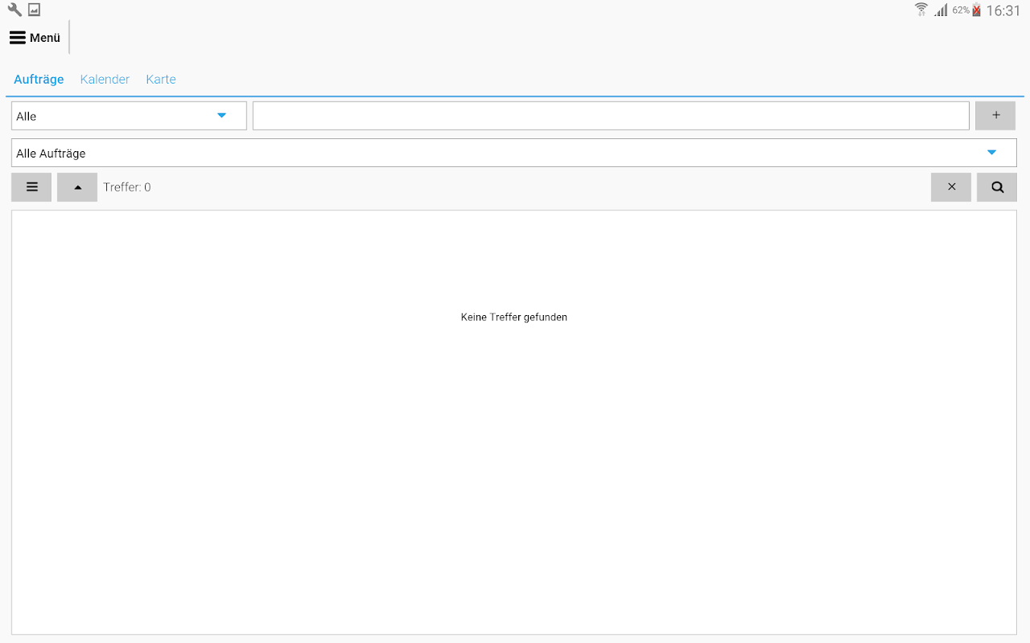Click the up-arrow sort button
1030x643 pixels.
(x=77, y=187)
